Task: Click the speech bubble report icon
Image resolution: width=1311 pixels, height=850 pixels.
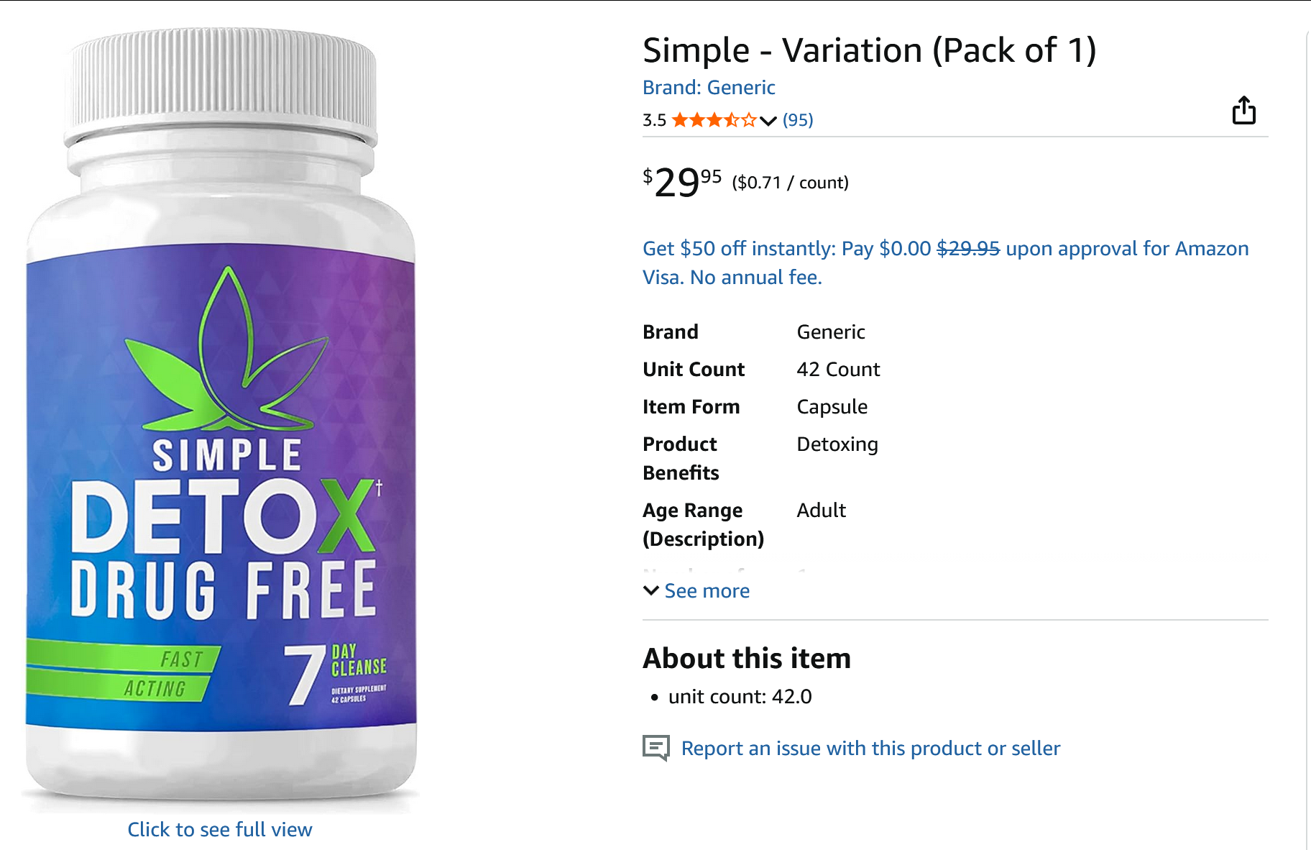Action: pos(655,748)
